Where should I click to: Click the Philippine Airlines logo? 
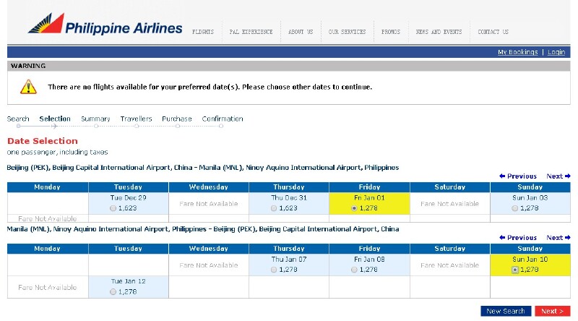tap(105, 24)
